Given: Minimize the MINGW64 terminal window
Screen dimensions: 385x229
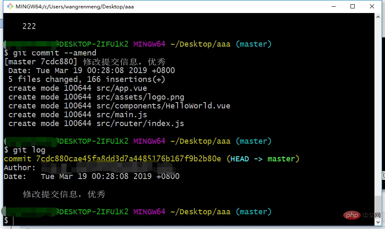Looking at the screenshot, I should point(333,6).
